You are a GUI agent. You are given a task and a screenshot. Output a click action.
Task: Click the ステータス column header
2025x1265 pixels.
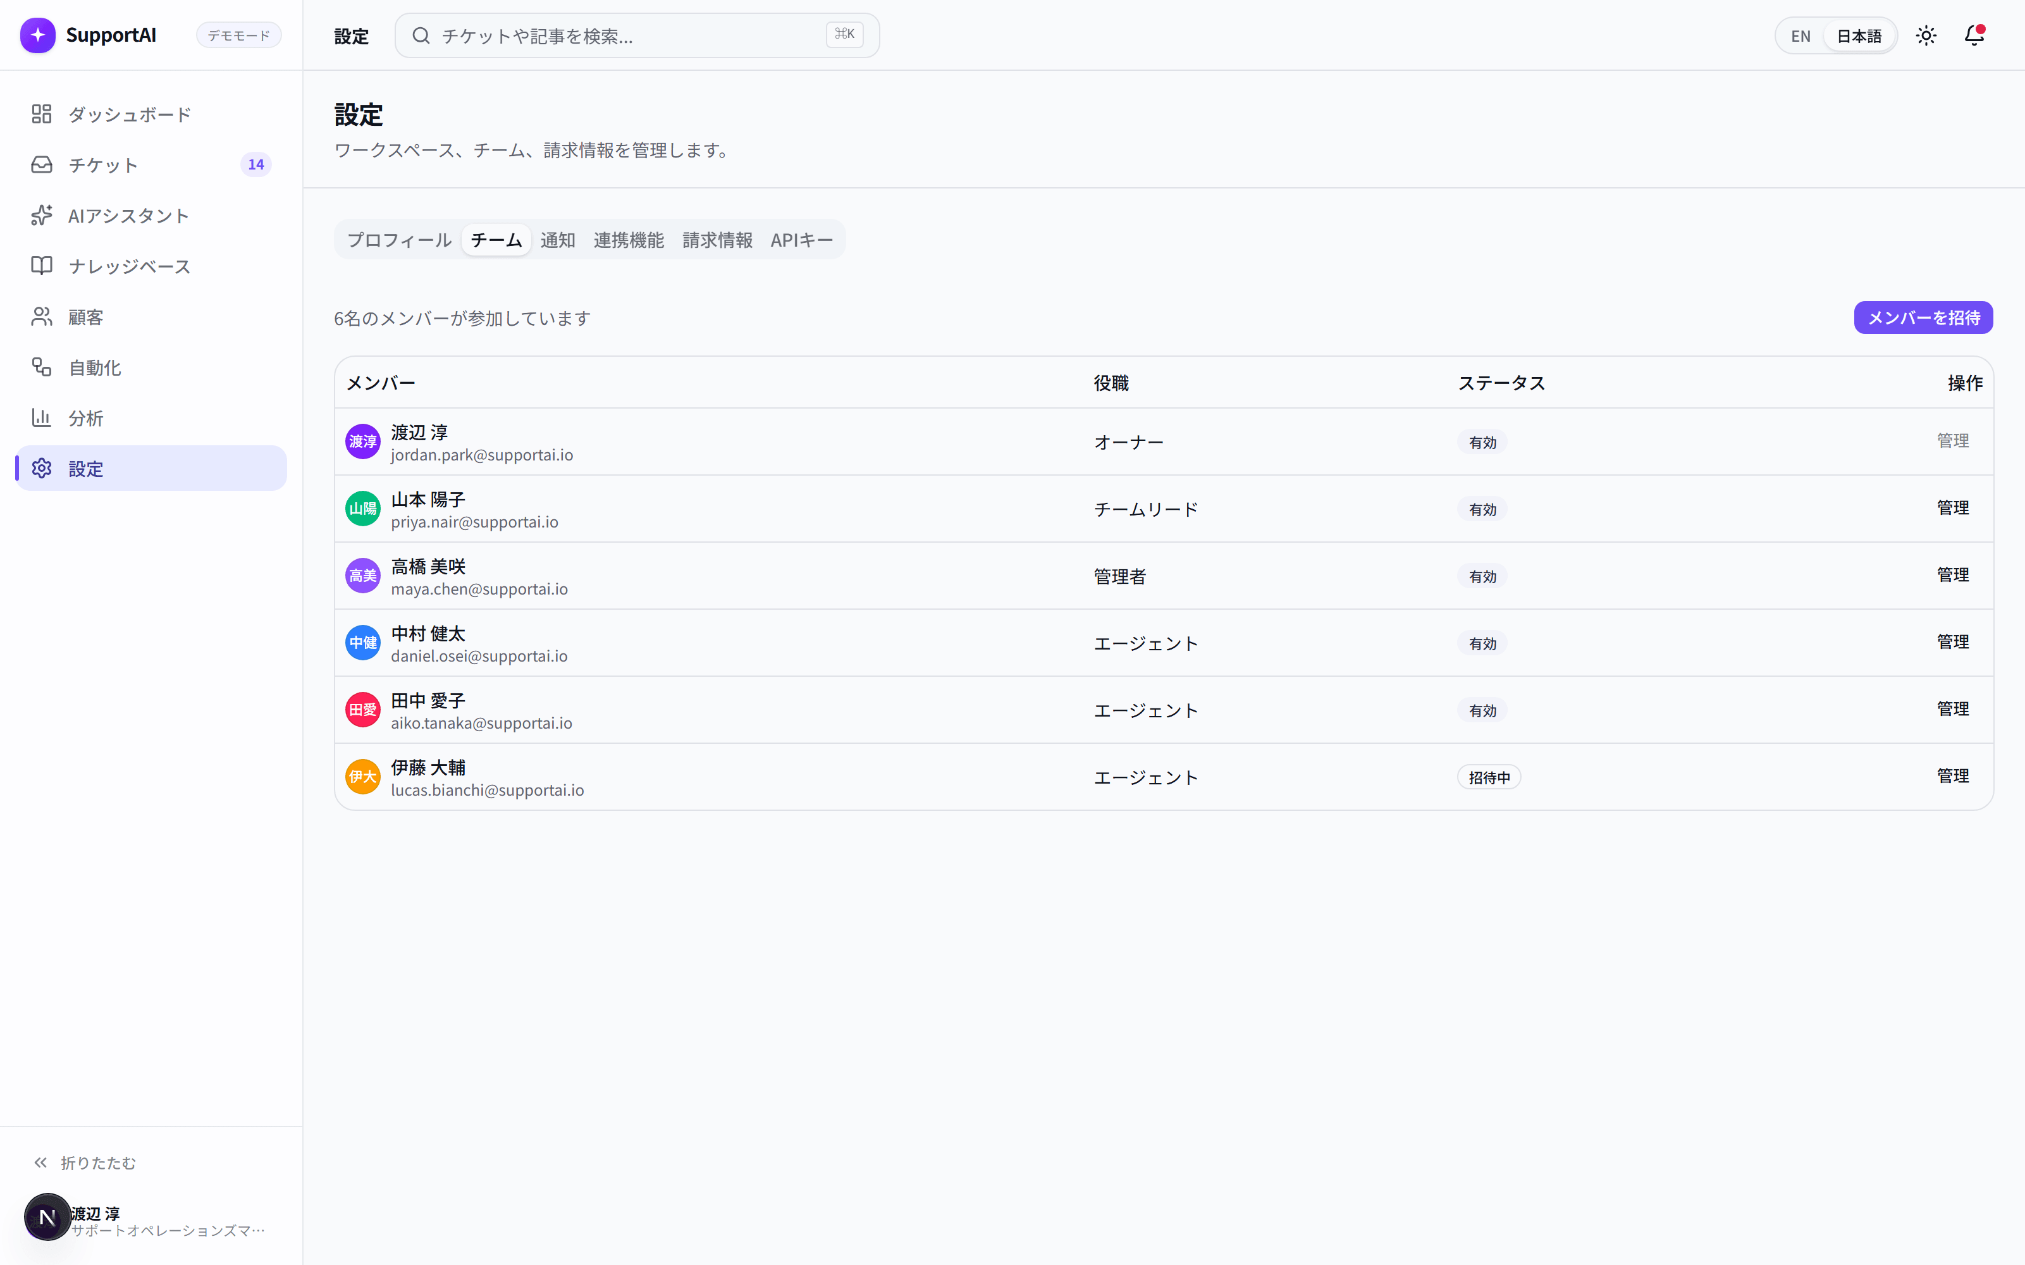[1501, 383]
